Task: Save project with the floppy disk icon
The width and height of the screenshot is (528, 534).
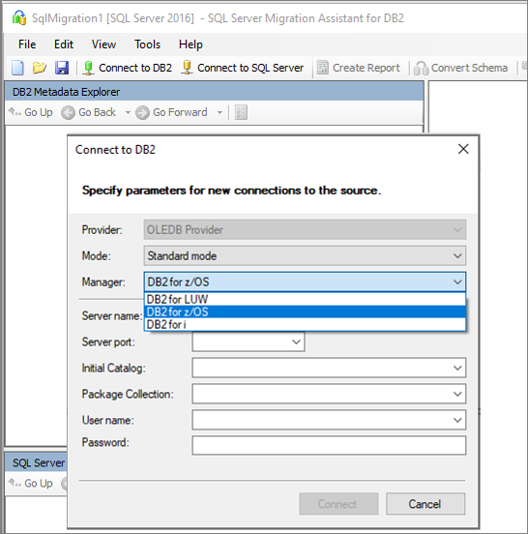Action: coord(62,68)
